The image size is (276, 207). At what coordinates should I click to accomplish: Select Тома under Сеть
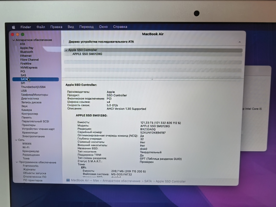[x=26, y=158]
